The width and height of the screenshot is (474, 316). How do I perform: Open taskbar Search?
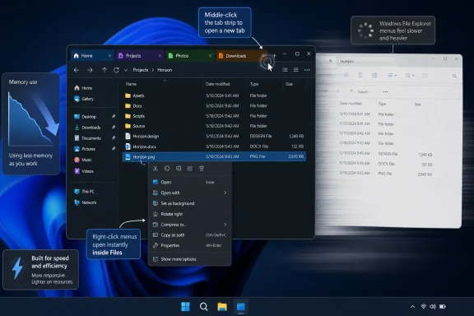coord(204,307)
